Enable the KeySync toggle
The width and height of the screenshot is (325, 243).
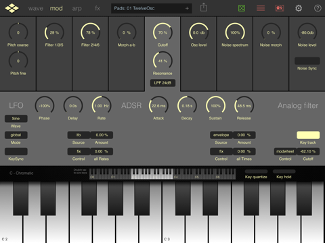pyautogui.click(x=16, y=151)
